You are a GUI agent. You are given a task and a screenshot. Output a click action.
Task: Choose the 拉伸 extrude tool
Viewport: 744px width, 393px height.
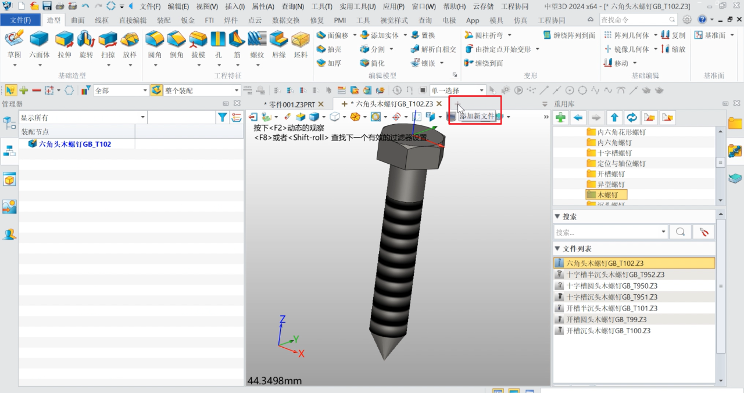point(64,45)
